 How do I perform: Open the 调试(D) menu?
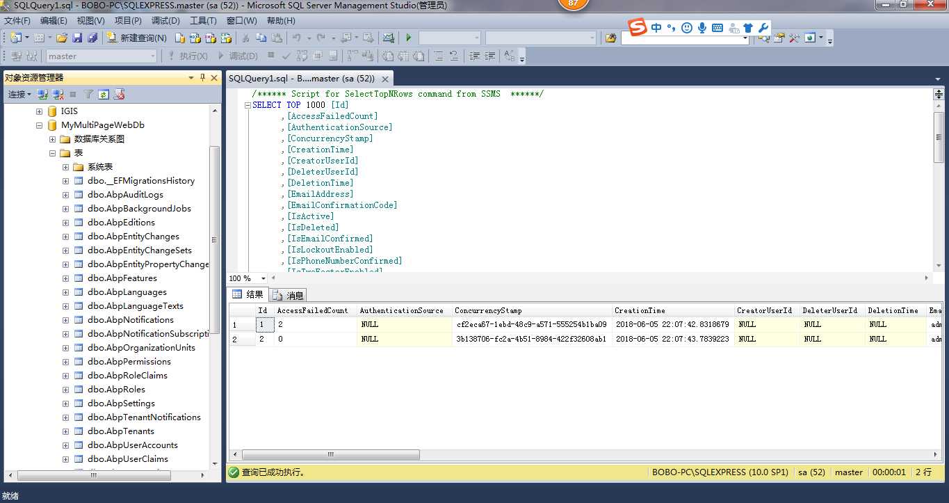[x=165, y=20]
